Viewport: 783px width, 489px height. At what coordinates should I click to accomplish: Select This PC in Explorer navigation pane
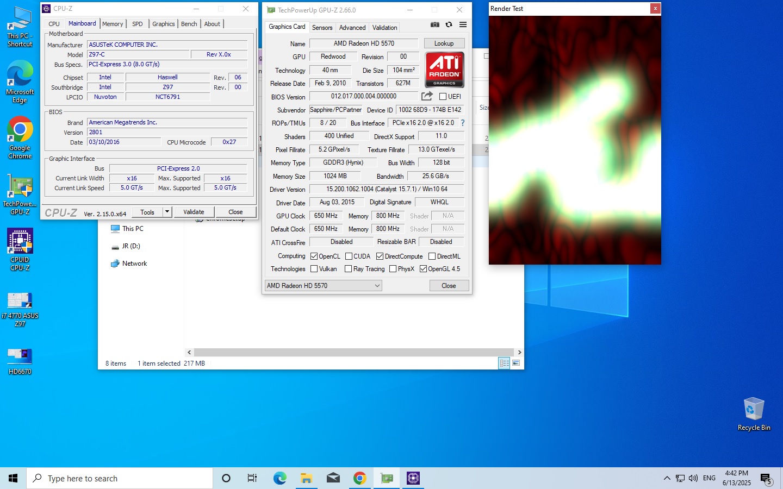pos(127,229)
